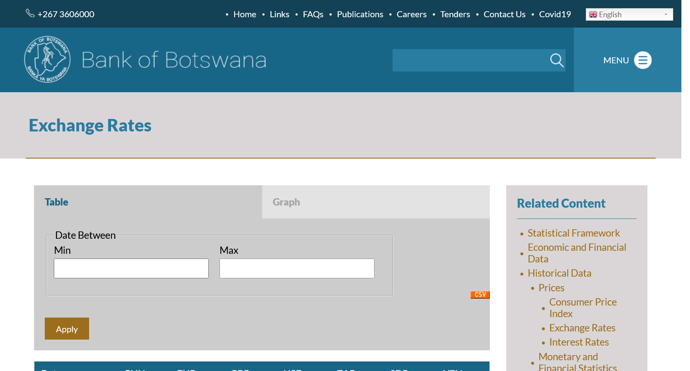Download data via CSV icon
Screen dimensions: 690x371
pos(480,295)
